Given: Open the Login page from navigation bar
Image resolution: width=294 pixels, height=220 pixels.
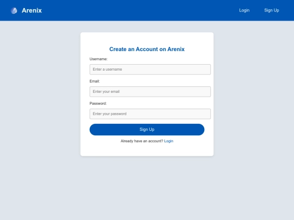Looking at the screenshot, I should point(244,10).
